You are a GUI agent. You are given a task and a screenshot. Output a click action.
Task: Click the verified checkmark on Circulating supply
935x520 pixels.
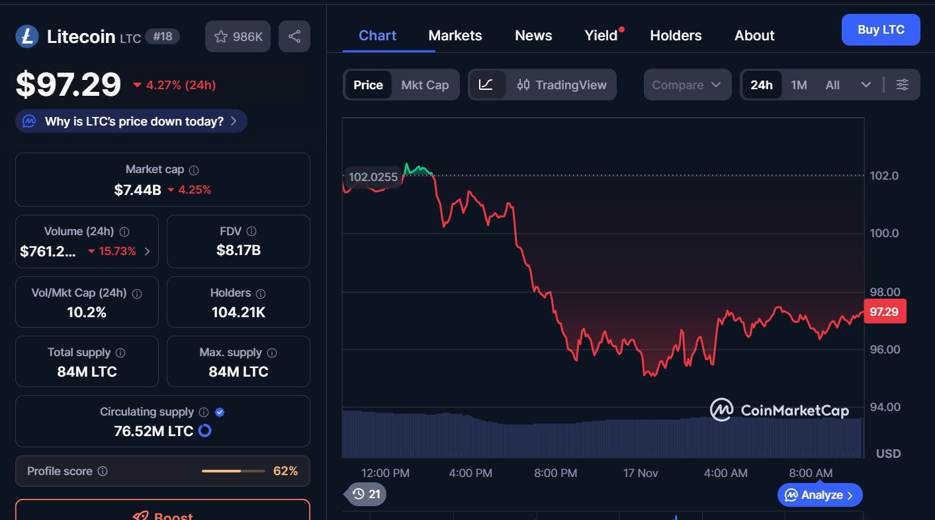[219, 412]
